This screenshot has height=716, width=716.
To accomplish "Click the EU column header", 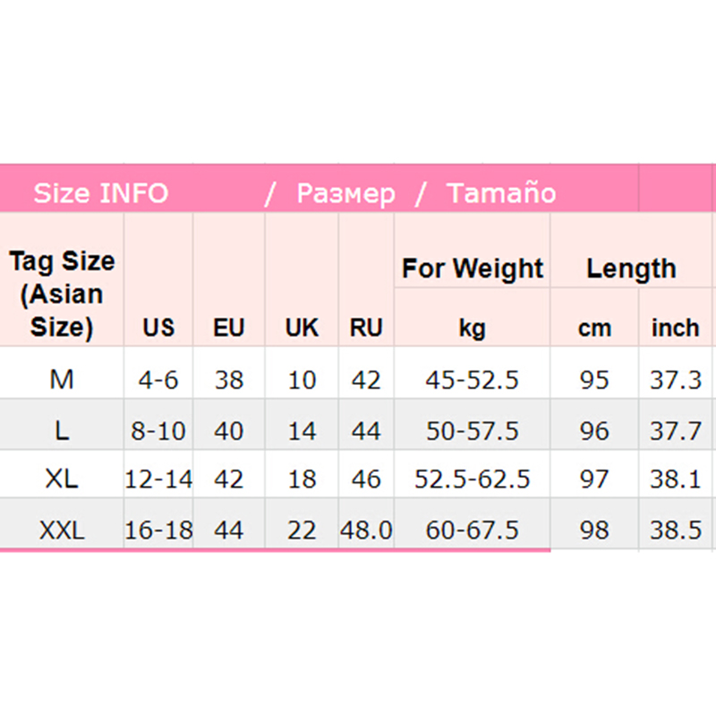I will [x=229, y=328].
